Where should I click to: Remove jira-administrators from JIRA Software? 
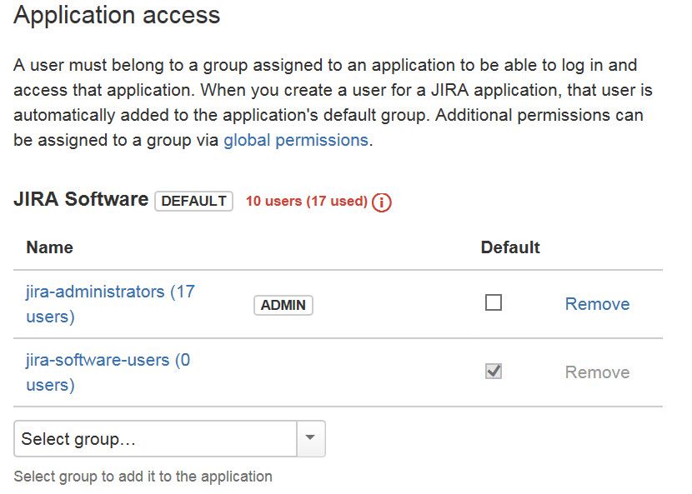click(x=597, y=304)
